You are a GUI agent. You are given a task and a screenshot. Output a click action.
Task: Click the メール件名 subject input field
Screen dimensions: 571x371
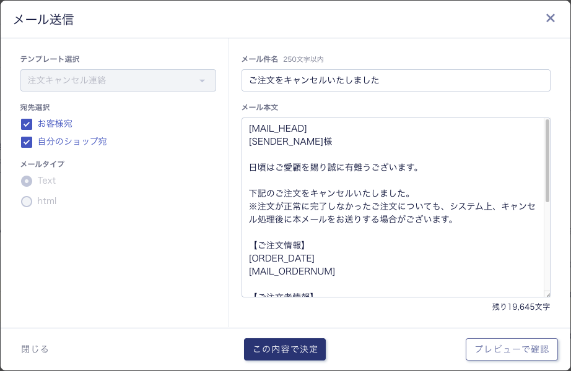pyautogui.click(x=396, y=80)
